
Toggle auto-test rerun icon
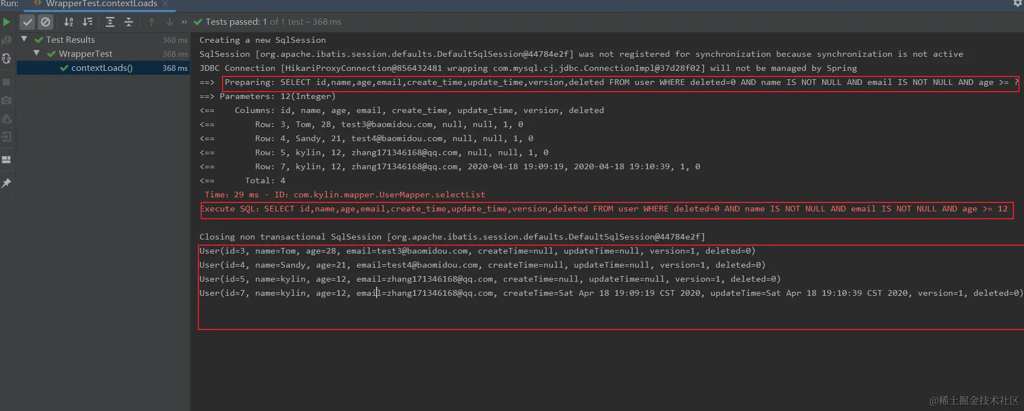[7, 58]
